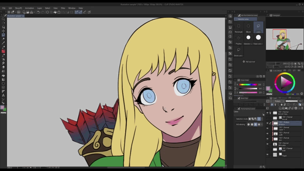This screenshot has width=304, height=171.
Task: Hide the skin layer
Action: [267, 139]
